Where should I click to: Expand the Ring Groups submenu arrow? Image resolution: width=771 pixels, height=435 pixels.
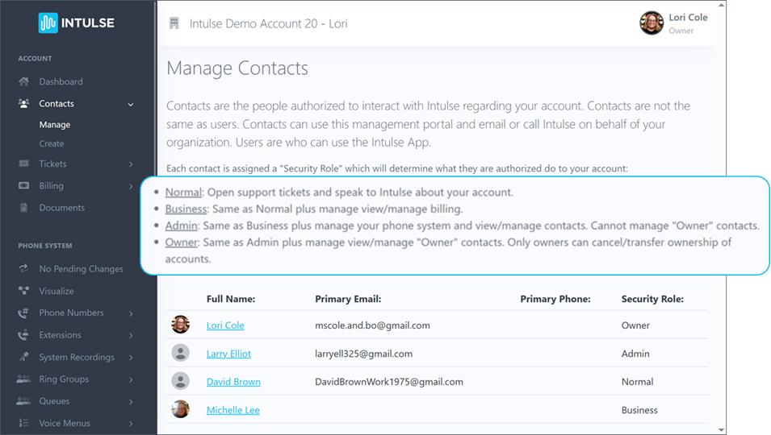pos(131,379)
